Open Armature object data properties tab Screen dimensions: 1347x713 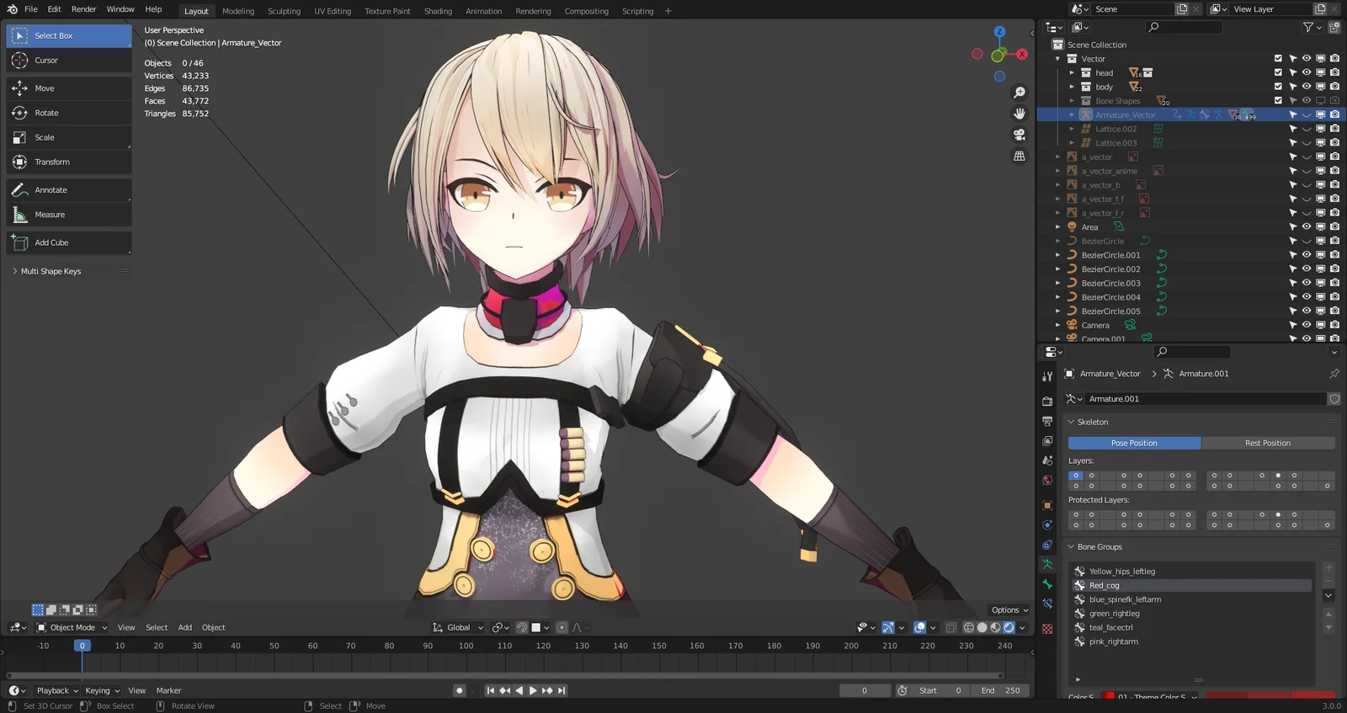tap(1047, 565)
